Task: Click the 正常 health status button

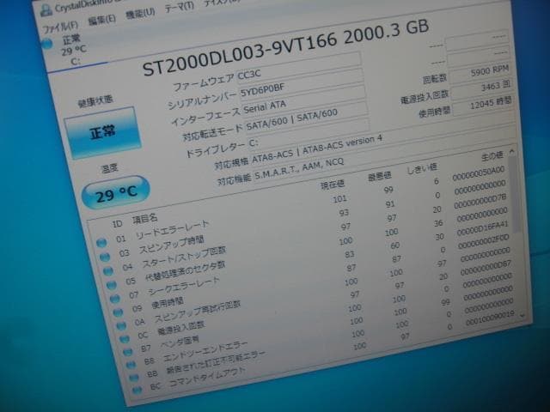Action: 102,133
